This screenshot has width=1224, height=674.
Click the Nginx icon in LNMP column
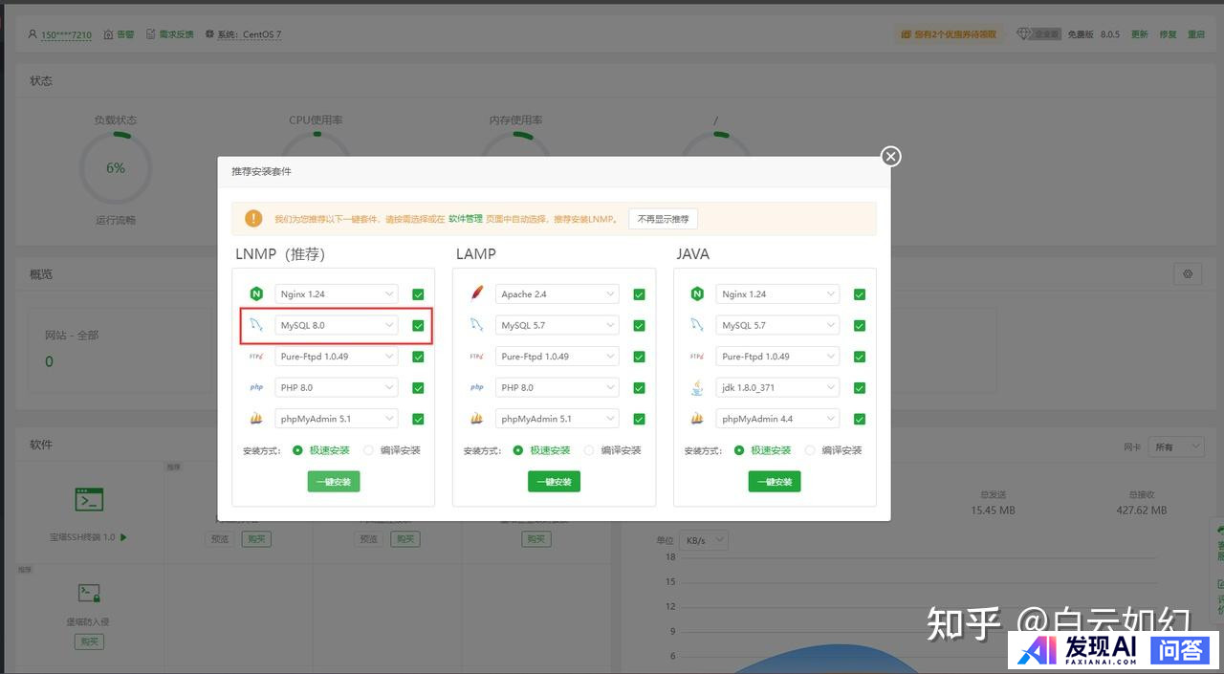tap(256, 294)
